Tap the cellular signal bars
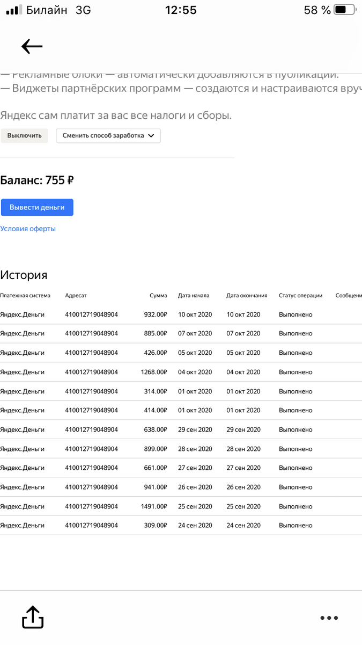 (14, 10)
